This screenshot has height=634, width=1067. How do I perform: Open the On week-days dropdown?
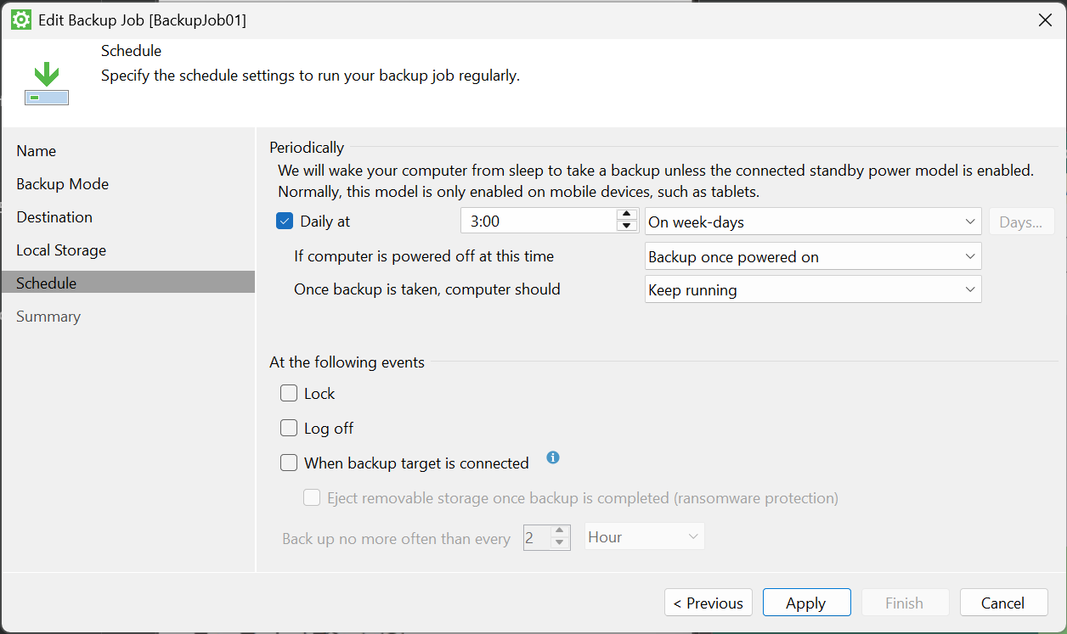coord(812,222)
